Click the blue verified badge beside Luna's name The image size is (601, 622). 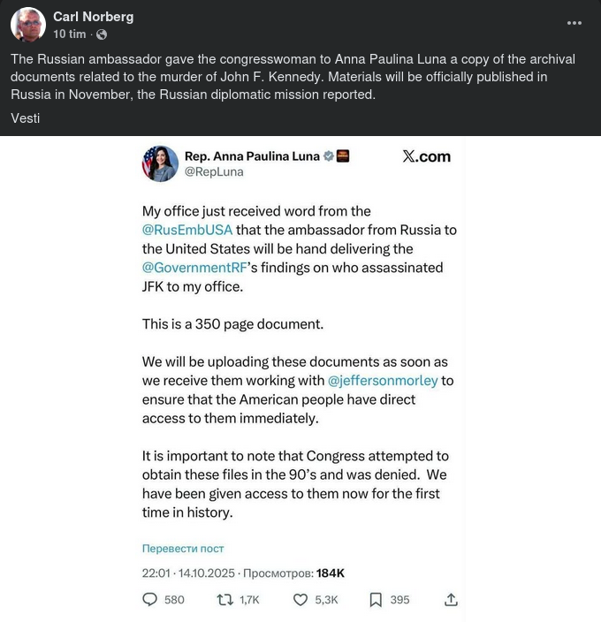[x=329, y=156]
